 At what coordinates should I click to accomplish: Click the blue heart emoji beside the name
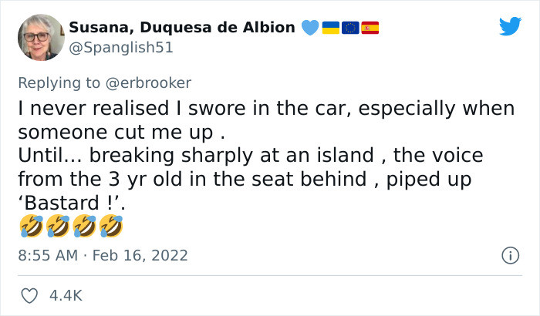(x=309, y=28)
